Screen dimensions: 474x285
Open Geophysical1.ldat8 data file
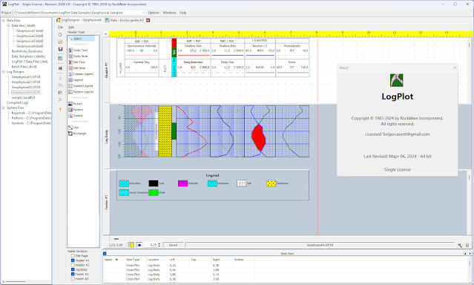click(30, 31)
